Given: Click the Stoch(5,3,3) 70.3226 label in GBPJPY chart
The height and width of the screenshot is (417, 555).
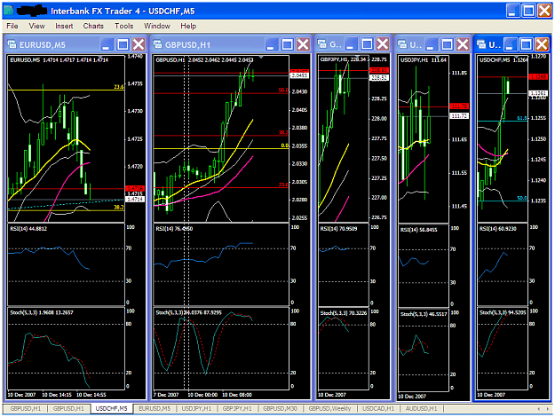Looking at the screenshot, I should [x=344, y=312].
